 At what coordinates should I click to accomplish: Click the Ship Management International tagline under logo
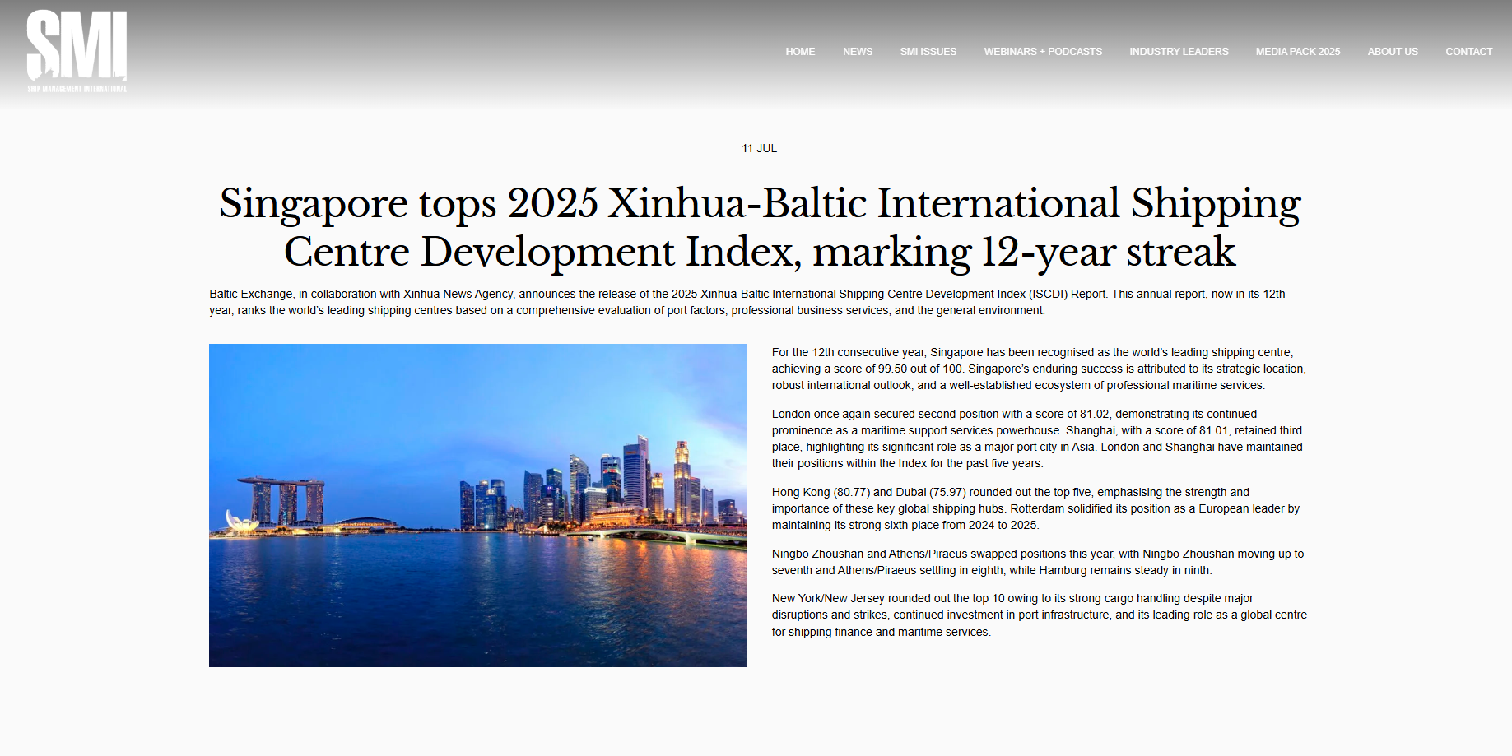click(77, 89)
